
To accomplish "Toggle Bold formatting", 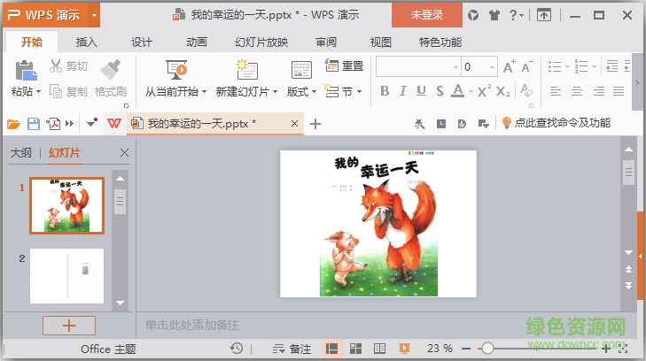I will pos(385,91).
